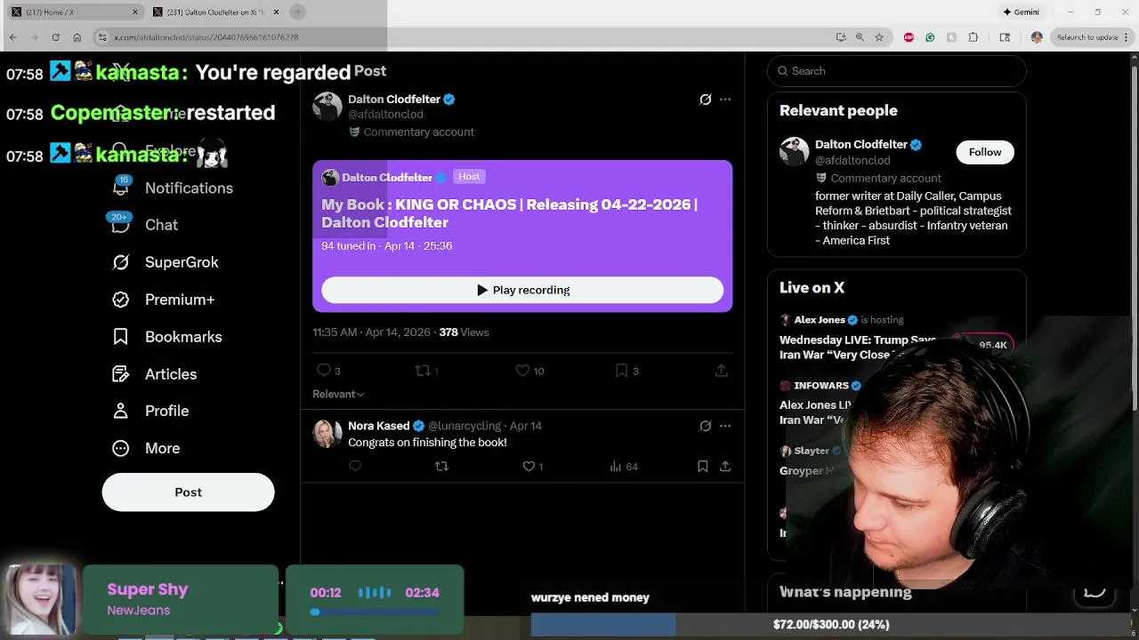This screenshot has height=640, width=1139.
Task: Click the Nora Kased name link
Action: (379, 426)
